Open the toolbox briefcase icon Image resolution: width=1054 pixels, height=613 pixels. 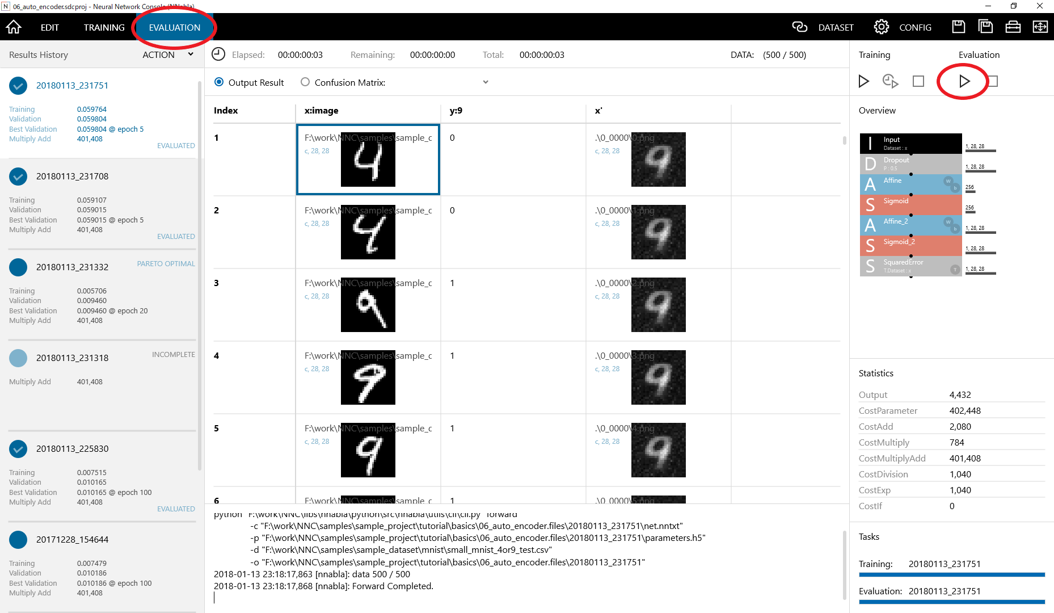click(x=1013, y=27)
